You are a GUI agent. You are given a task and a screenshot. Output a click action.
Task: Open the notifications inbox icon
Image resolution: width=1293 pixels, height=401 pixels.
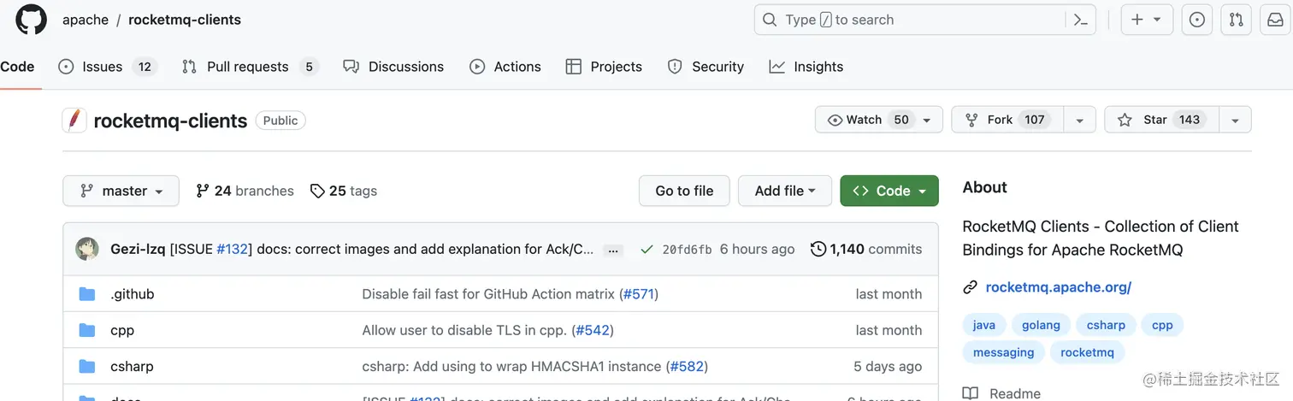(1275, 20)
